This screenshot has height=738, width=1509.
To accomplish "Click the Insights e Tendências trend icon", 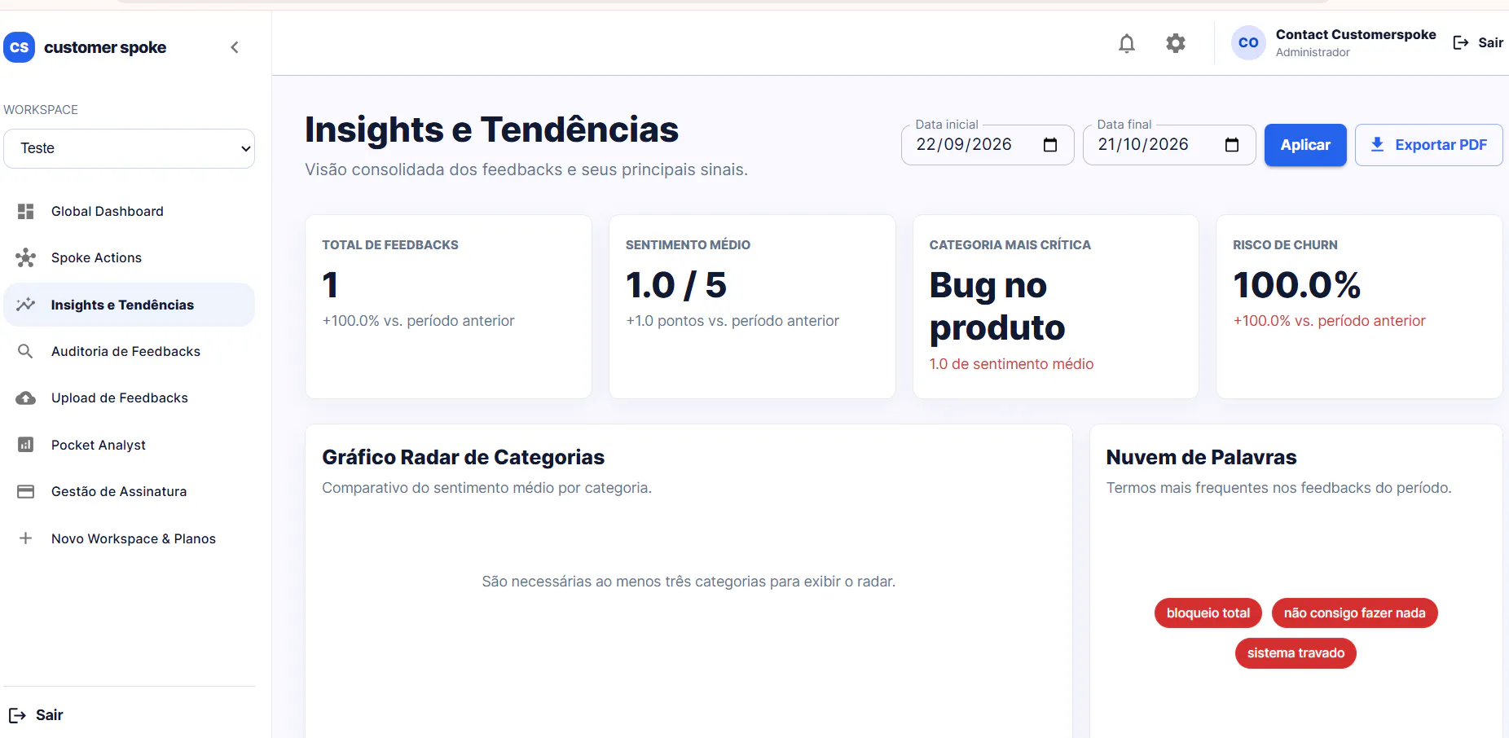I will 26,305.
